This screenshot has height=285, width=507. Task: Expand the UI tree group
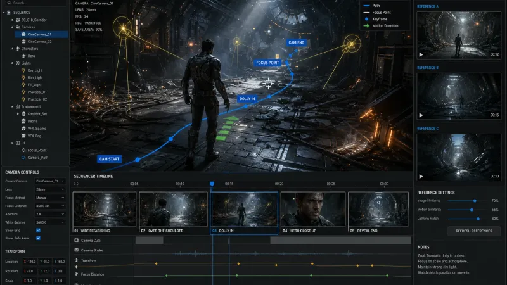[x=13, y=143]
